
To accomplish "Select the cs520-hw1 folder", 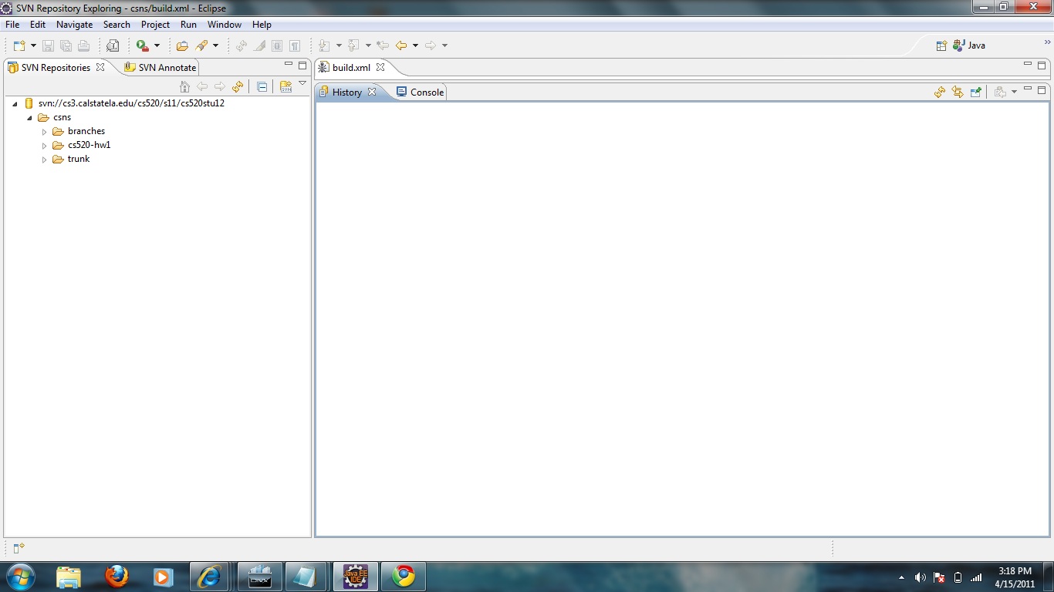I will [x=89, y=145].
